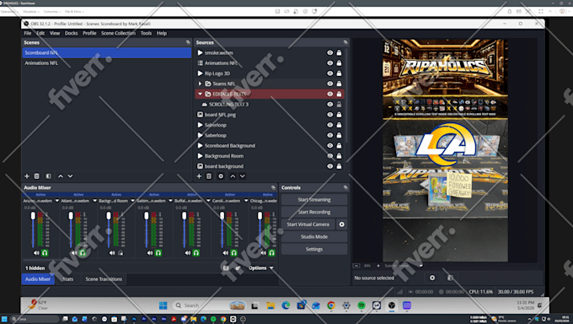Toggle headphone monitoring for Baltim...n.webm channel
Viewport: 573px width, 324px height.
click(x=158, y=253)
